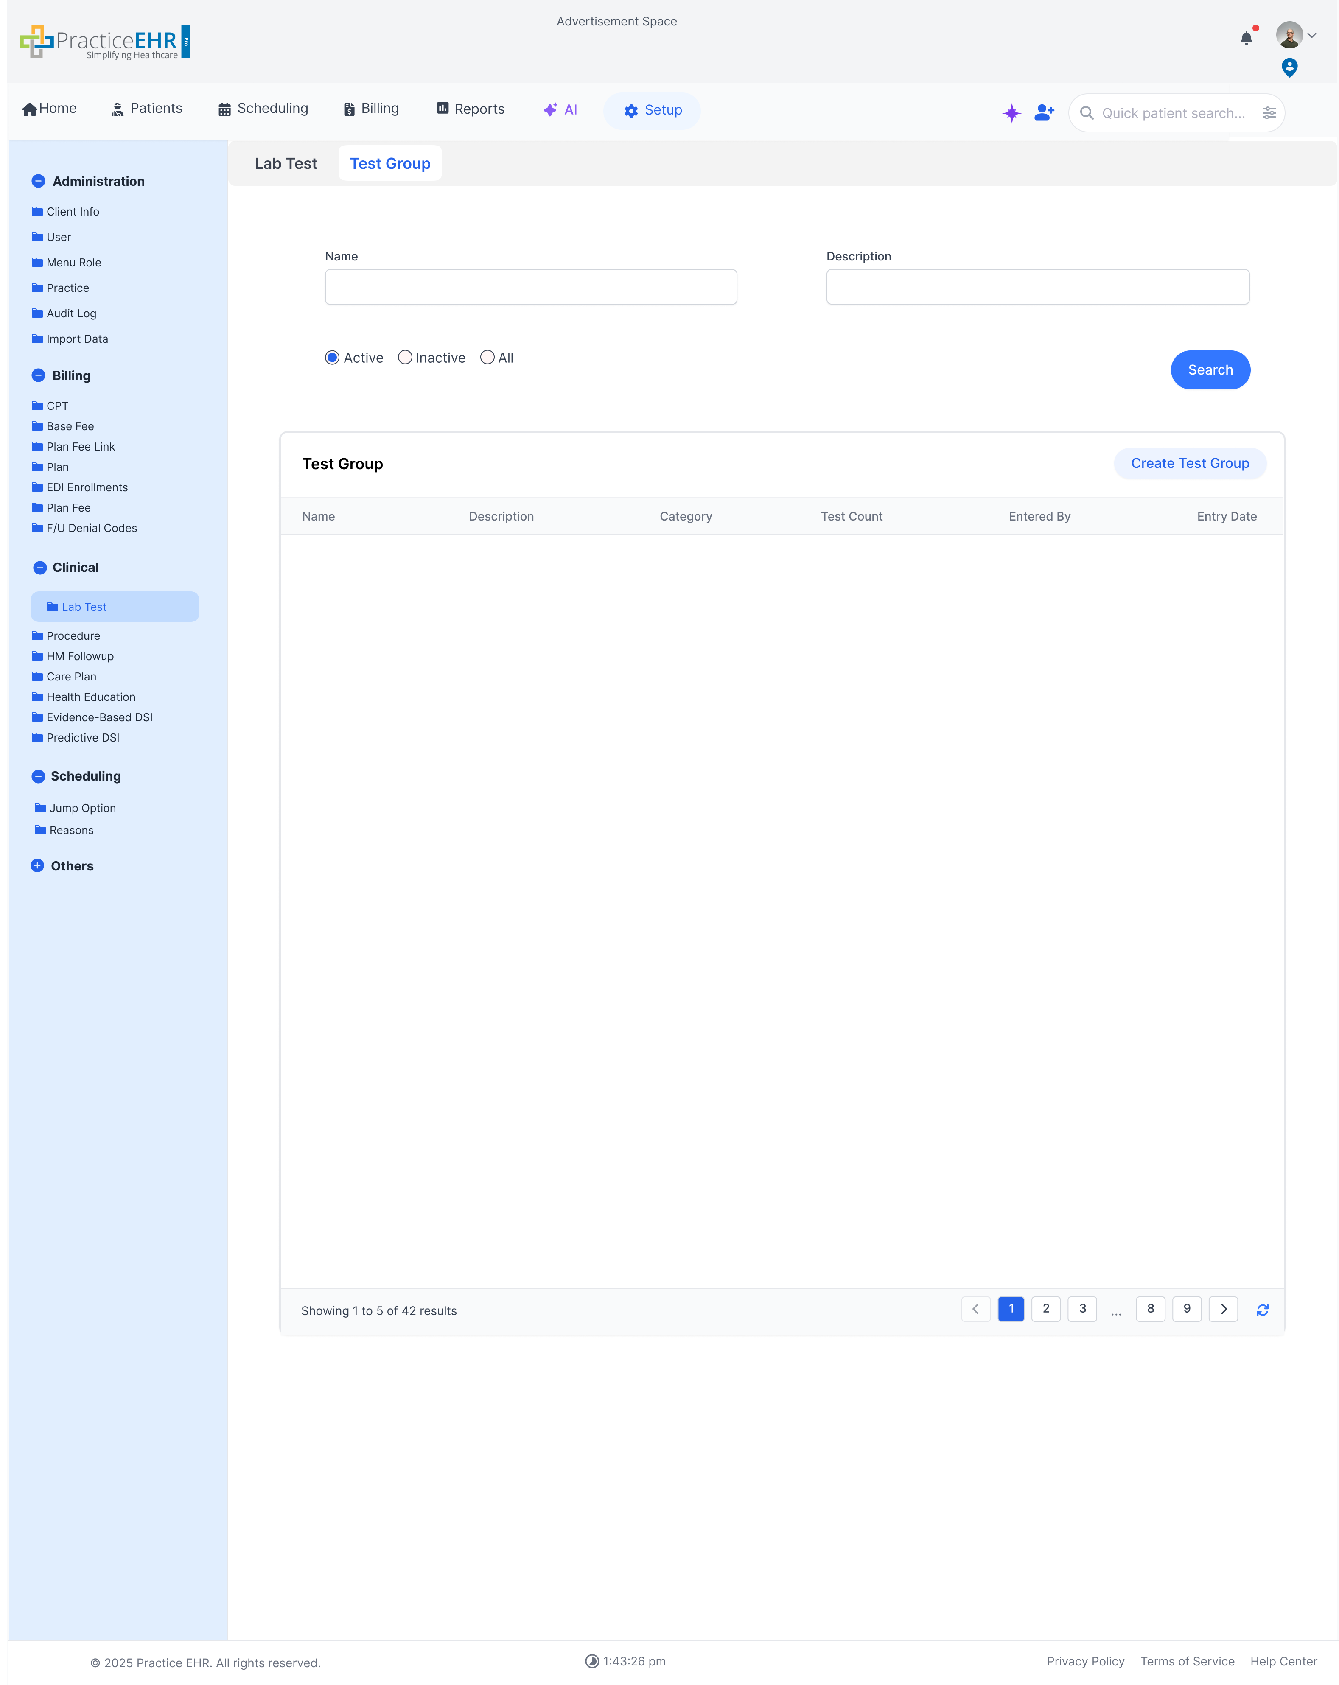Open the notifications bell
This screenshot has width=1339, height=1685.
(1246, 37)
